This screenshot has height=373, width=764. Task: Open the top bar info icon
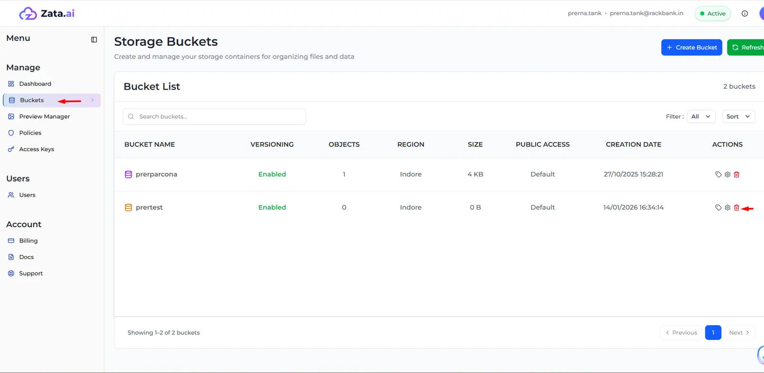[x=744, y=13]
